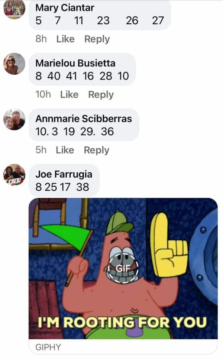Open Mary Ciantar's profile picture
Image resolution: width=223 pixels, height=359 pixels.
[14, 9]
